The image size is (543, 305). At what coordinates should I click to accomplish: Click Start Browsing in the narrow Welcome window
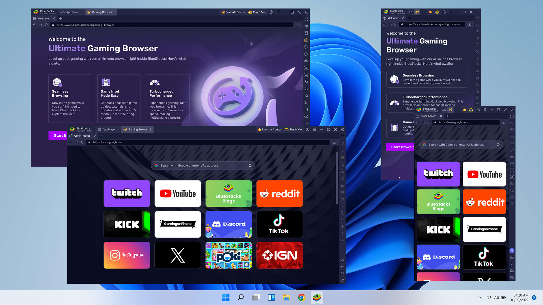(x=400, y=147)
